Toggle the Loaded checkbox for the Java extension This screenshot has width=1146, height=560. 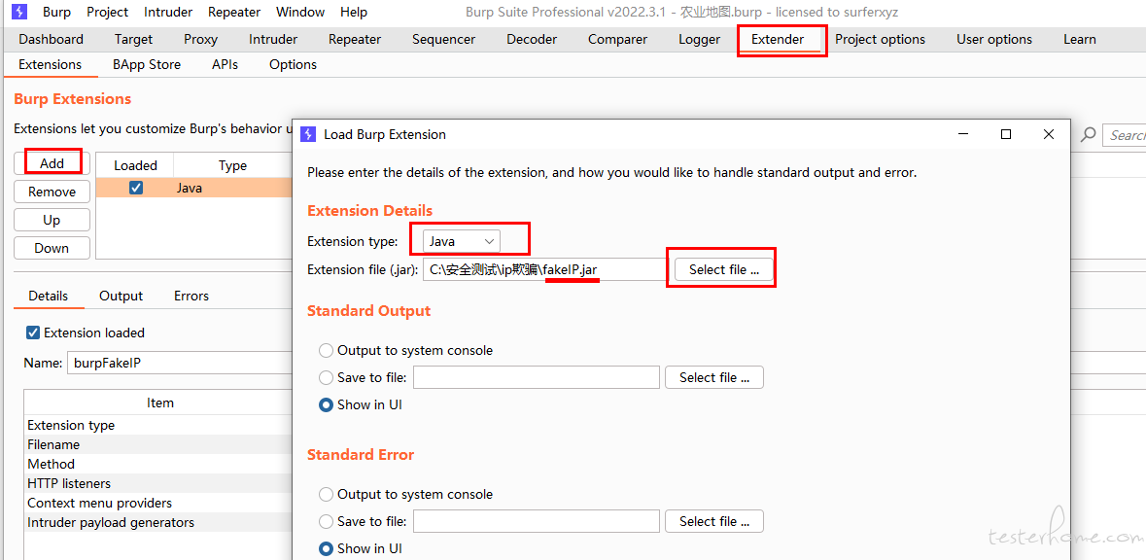point(136,188)
